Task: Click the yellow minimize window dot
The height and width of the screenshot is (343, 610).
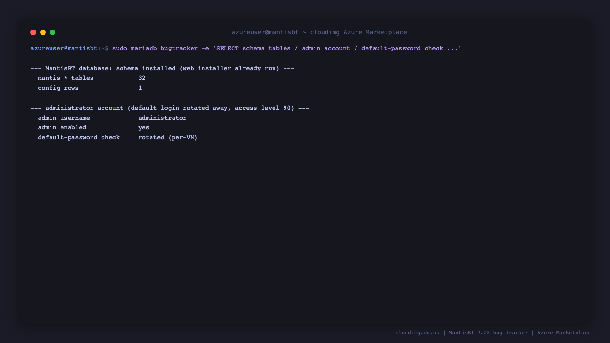Action: [x=43, y=32]
